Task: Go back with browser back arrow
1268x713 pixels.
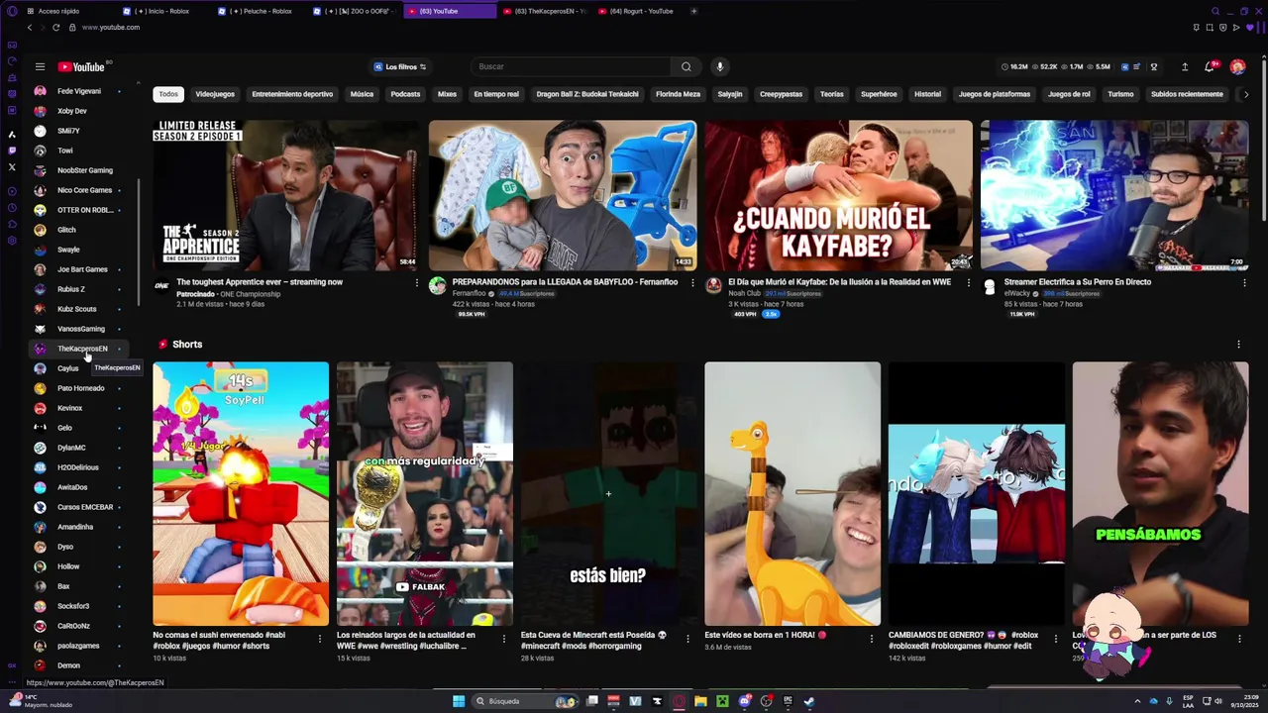Action: [x=29, y=27]
